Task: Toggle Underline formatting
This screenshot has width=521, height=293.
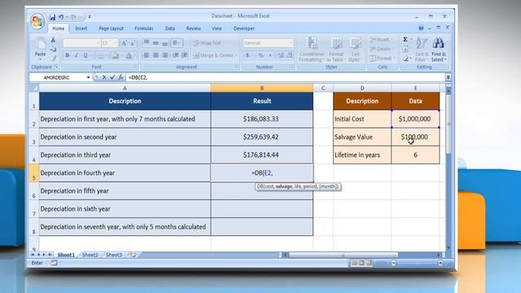Action: click(85, 55)
